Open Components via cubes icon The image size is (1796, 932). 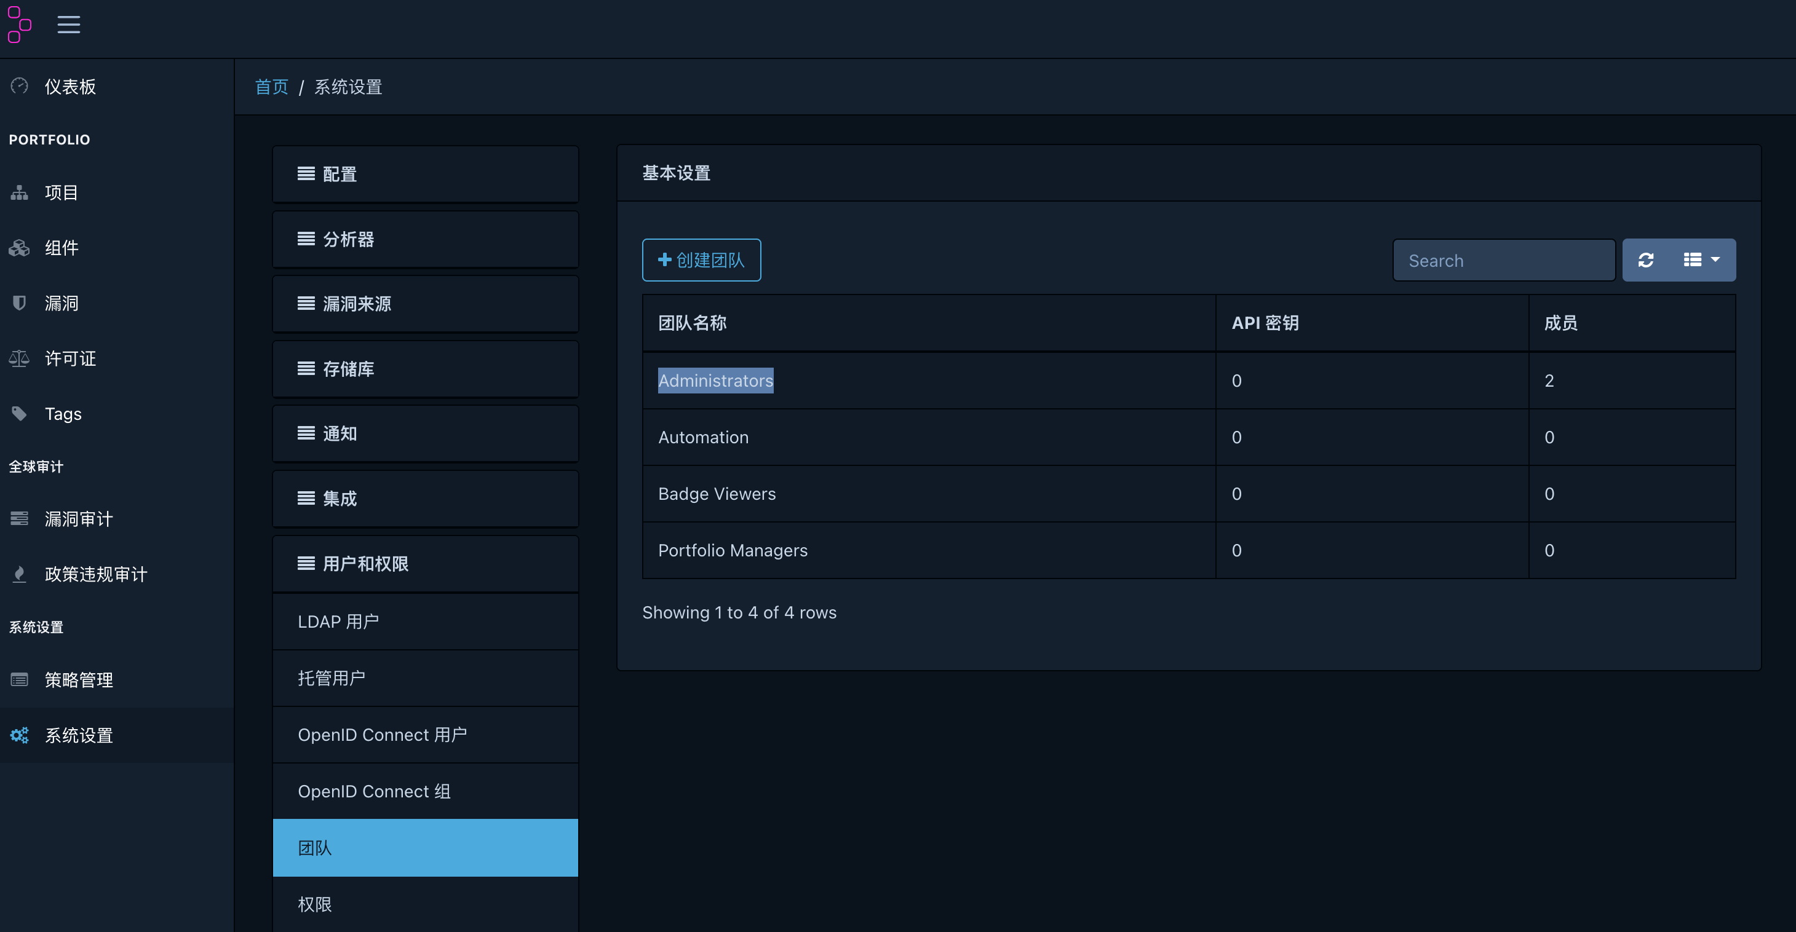pyautogui.click(x=20, y=248)
